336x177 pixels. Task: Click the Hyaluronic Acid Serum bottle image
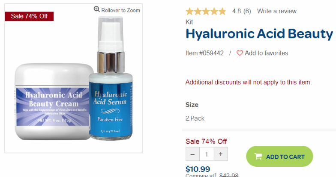pyautogui.click(x=111, y=78)
